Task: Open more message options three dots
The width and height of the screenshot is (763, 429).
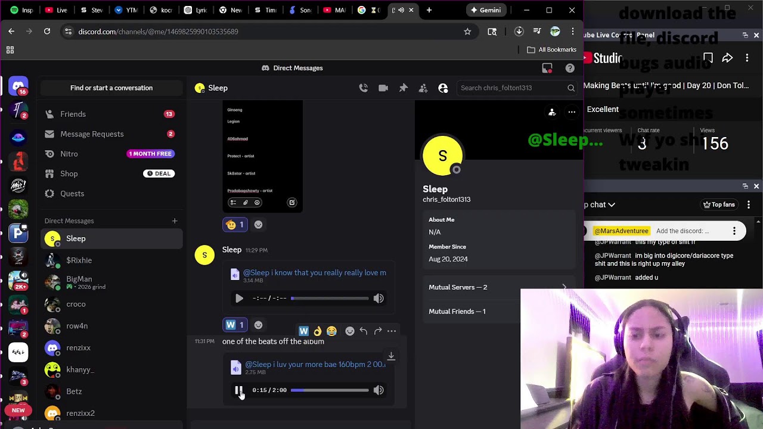Action: coord(392,331)
